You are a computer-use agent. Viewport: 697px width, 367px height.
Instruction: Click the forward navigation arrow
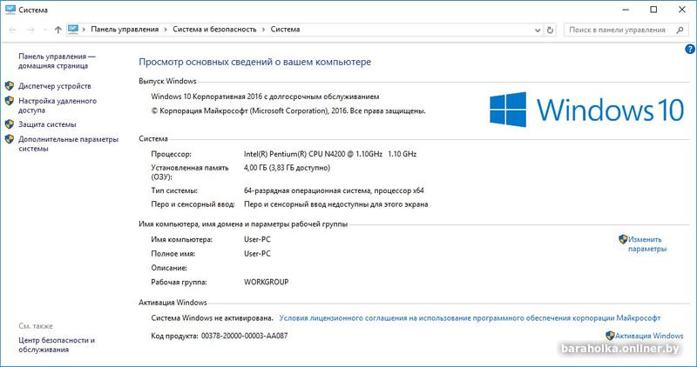30,30
